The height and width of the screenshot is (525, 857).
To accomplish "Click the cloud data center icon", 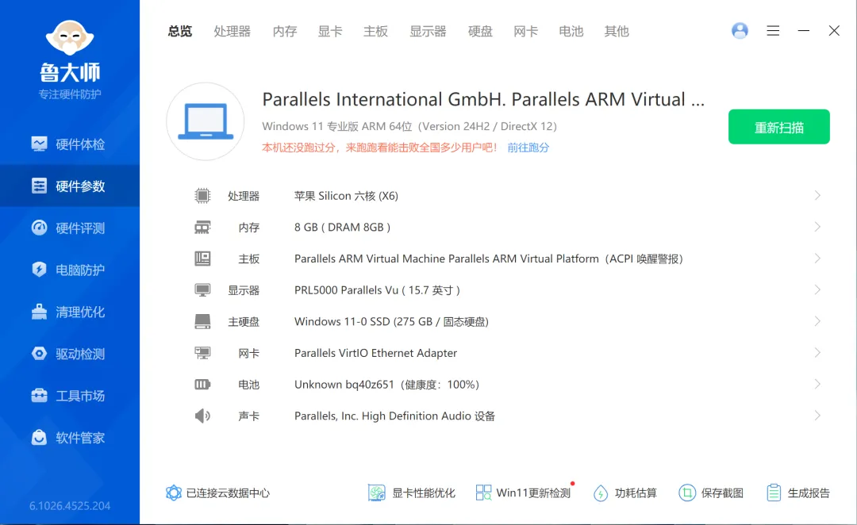I will (x=174, y=492).
